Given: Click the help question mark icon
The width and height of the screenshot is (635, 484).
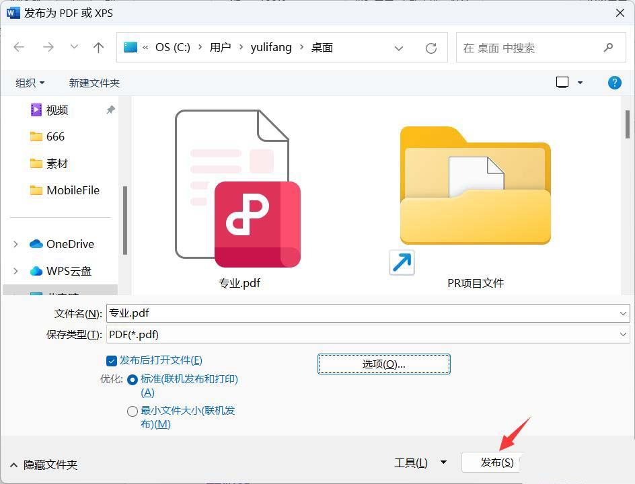Looking at the screenshot, I should click(x=613, y=82).
